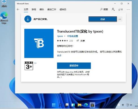Click the small 3+ age rating link

[x=35, y=63]
